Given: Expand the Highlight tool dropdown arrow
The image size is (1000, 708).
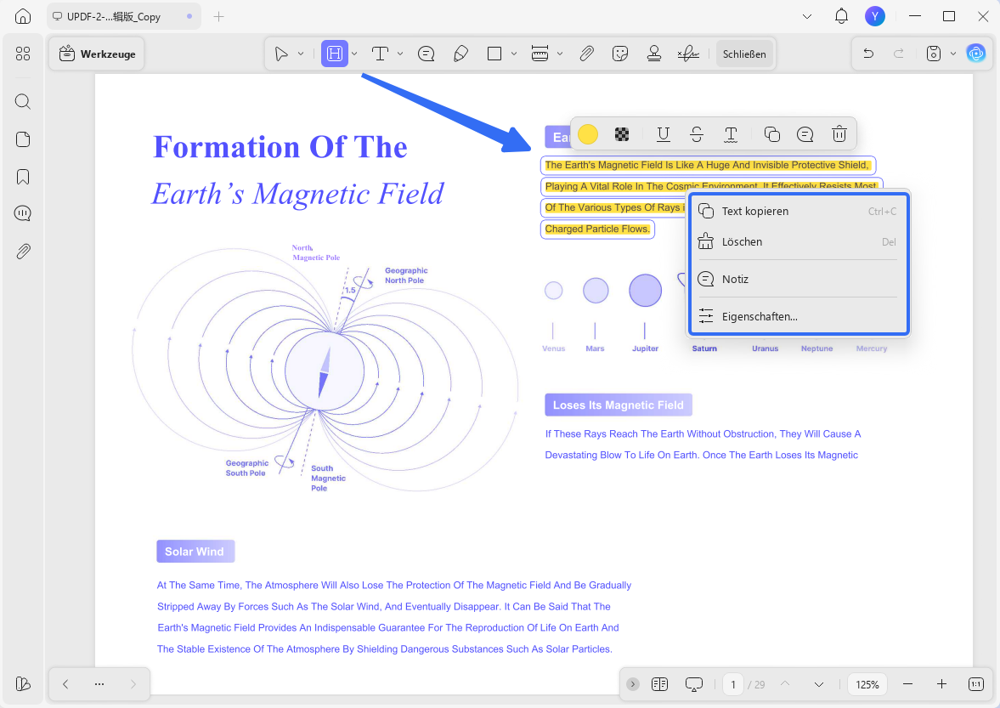Looking at the screenshot, I should pos(354,54).
